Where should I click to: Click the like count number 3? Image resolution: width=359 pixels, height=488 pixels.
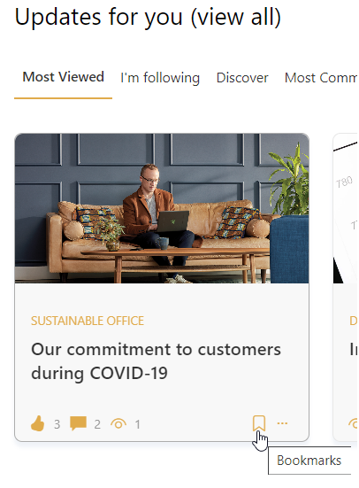[57, 424]
